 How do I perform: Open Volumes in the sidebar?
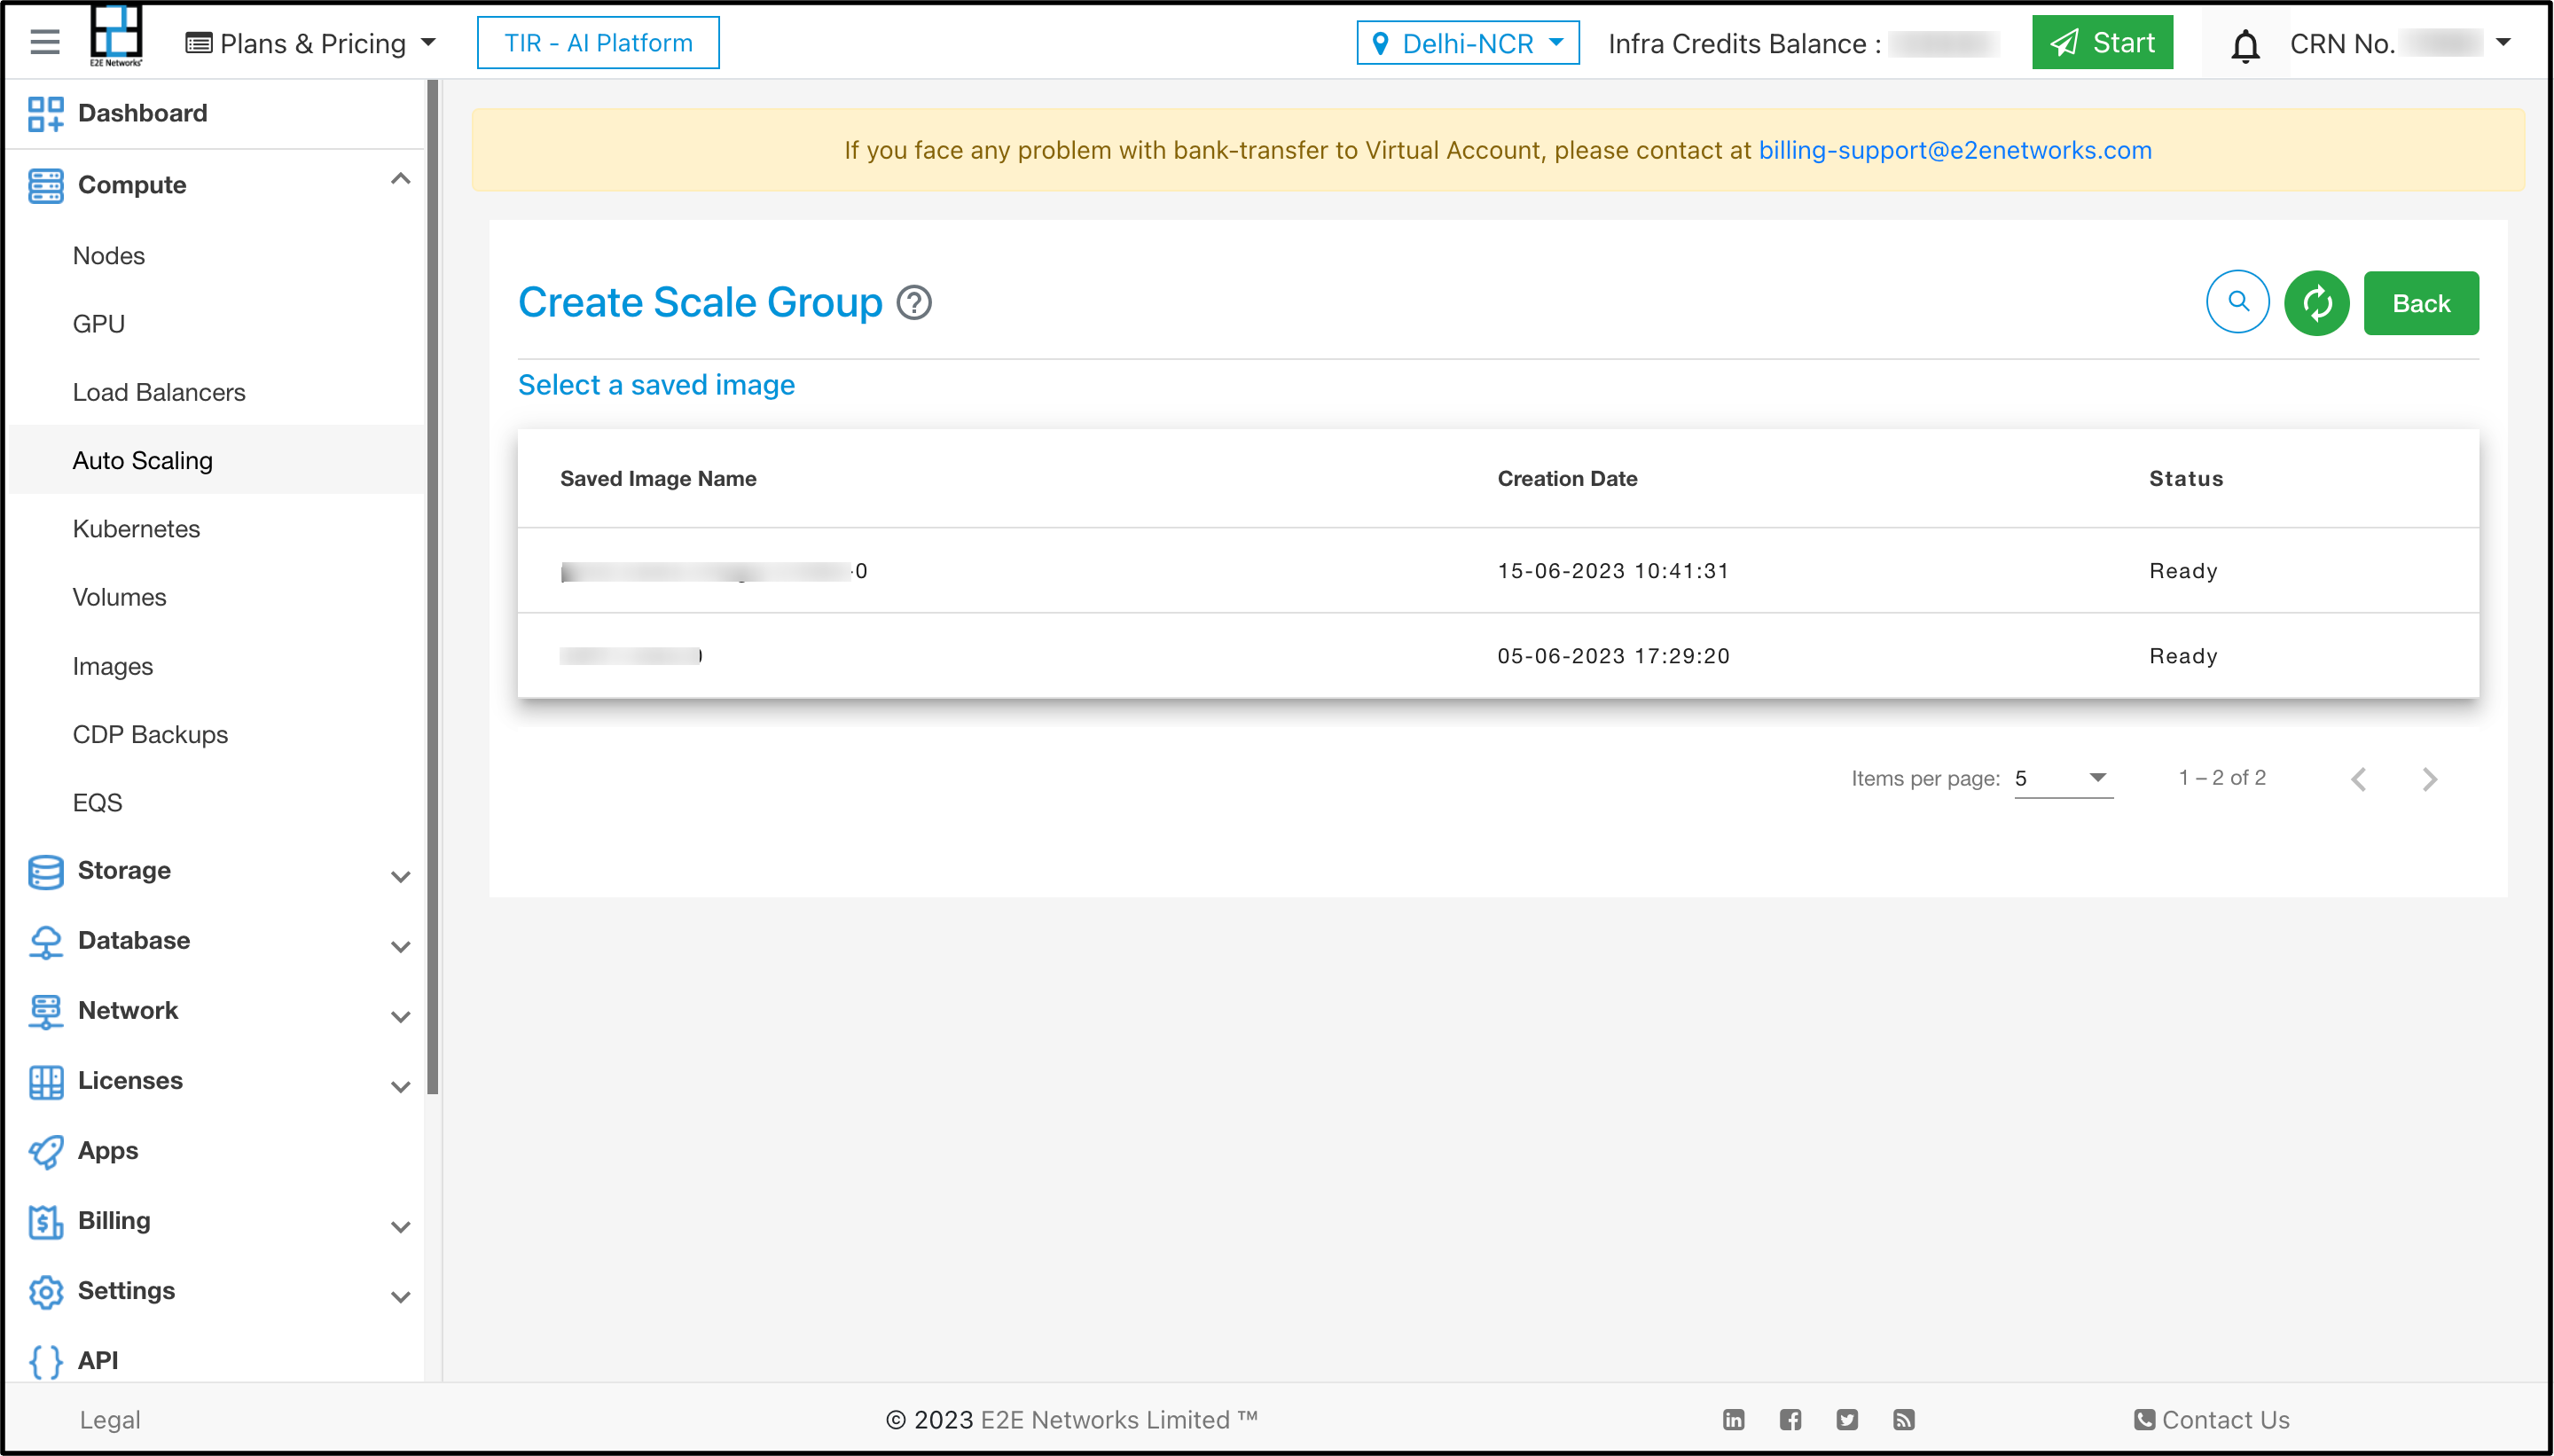(119, 597)
